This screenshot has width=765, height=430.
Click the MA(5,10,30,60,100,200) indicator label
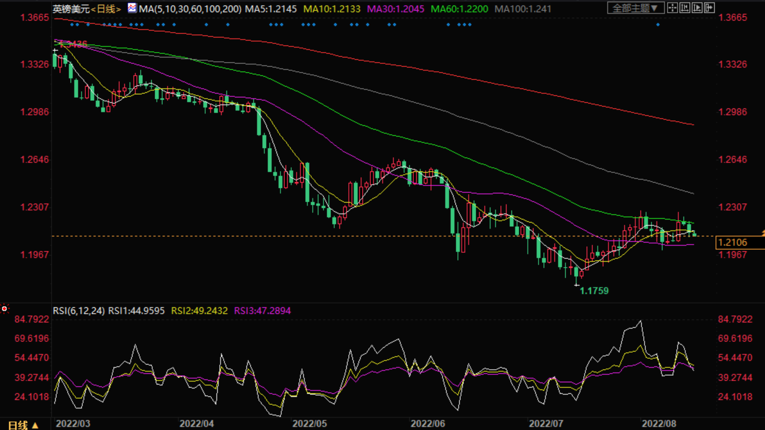(x=190, y=9)
